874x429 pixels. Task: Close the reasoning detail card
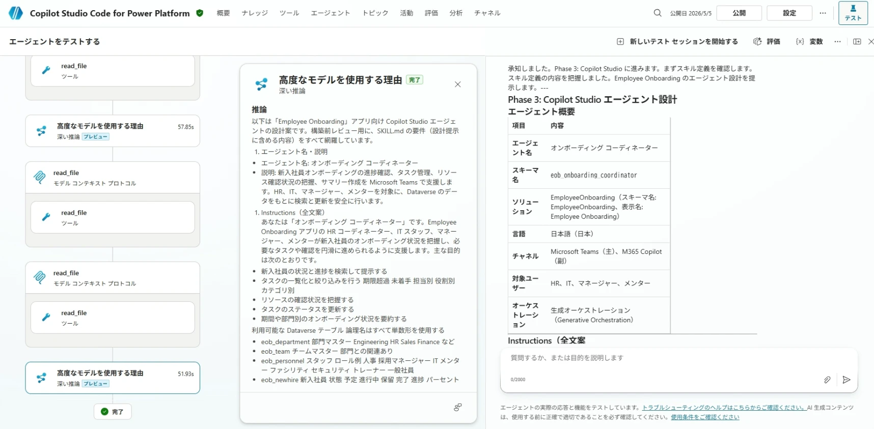coord(458,84)
